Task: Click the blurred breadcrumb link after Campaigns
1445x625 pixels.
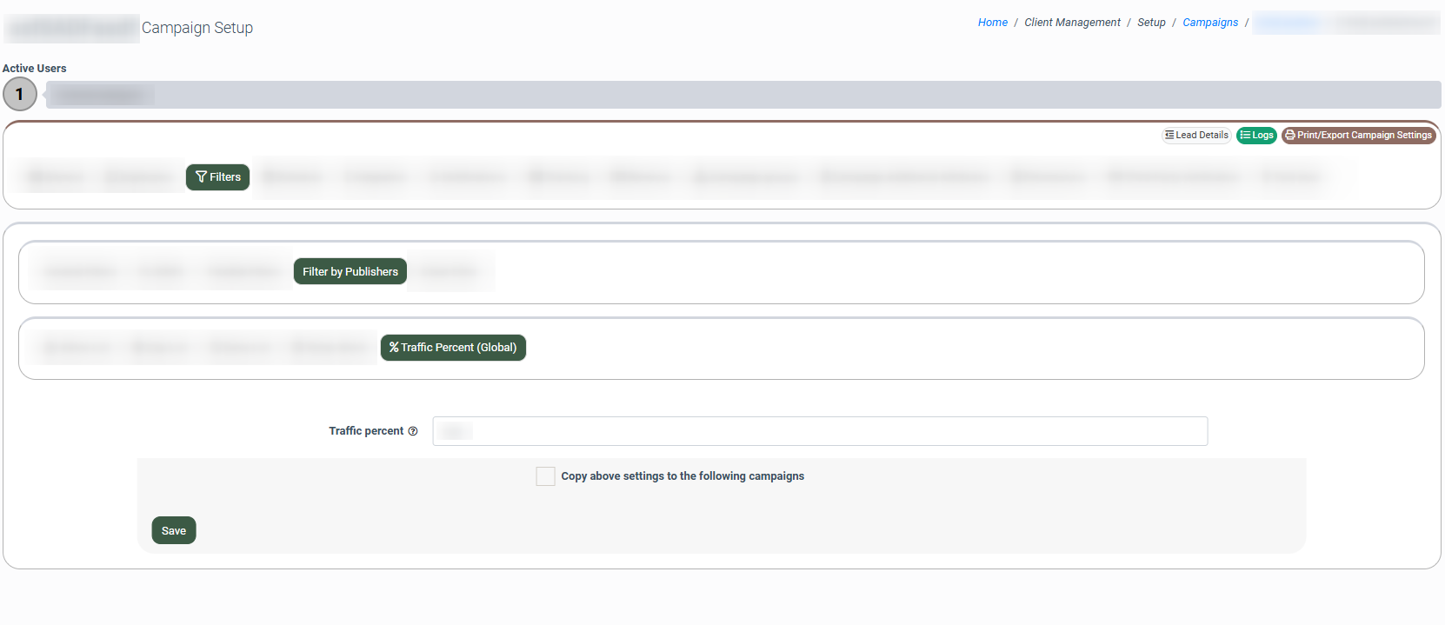Action: (1287, 23)
